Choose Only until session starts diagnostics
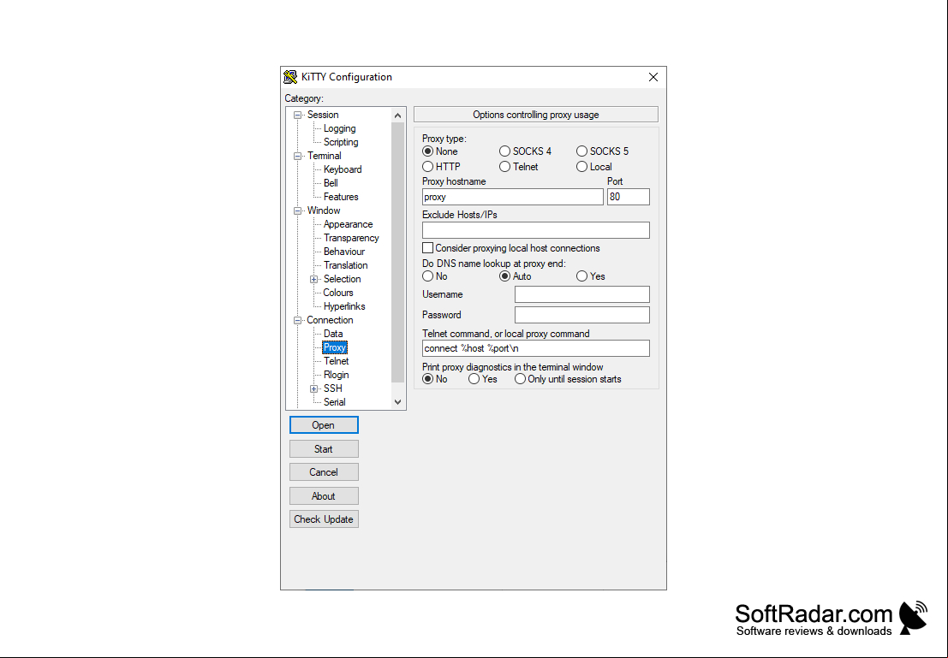Viewport: 948px width, 658px height. point(520,379)
